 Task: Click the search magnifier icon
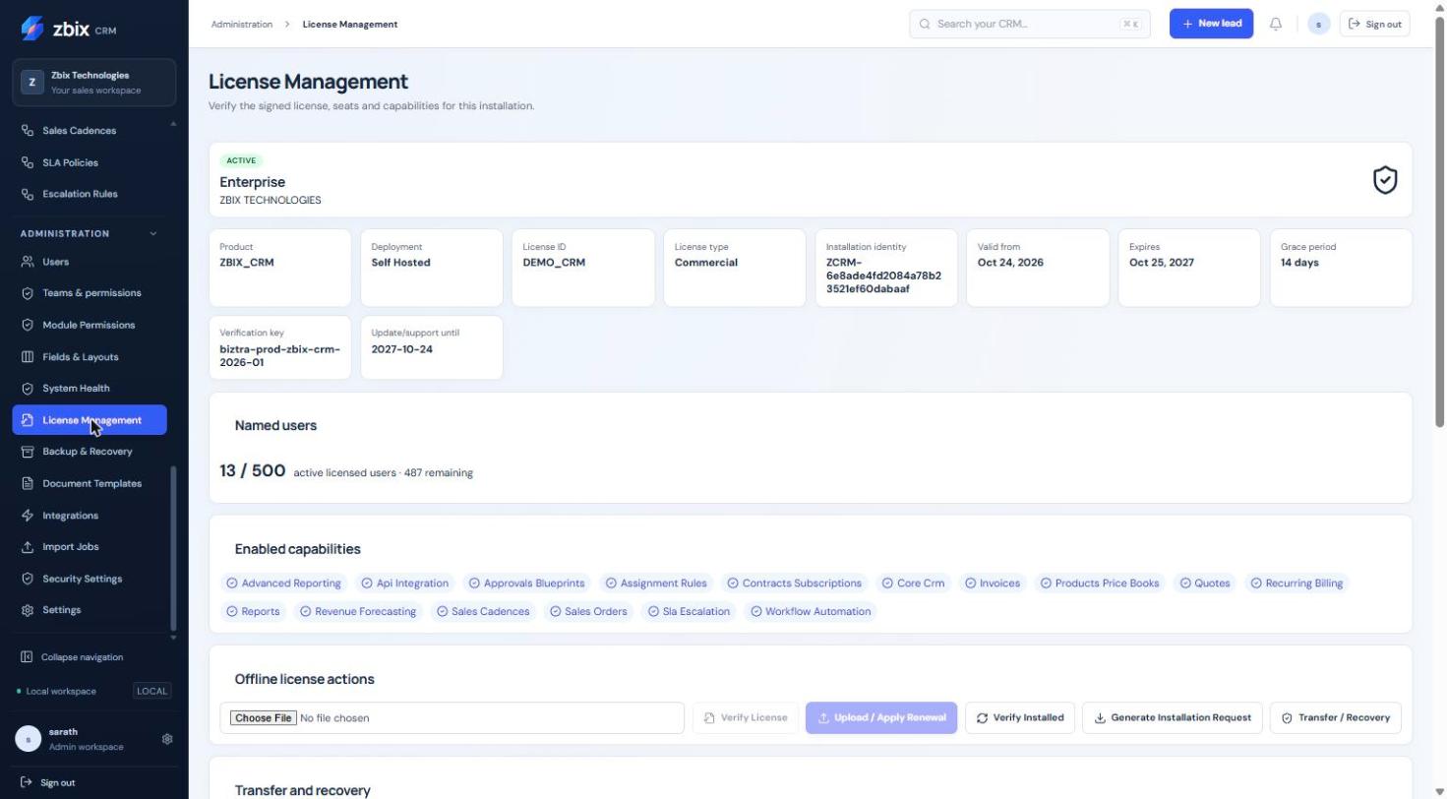click(x=925, y=24)
